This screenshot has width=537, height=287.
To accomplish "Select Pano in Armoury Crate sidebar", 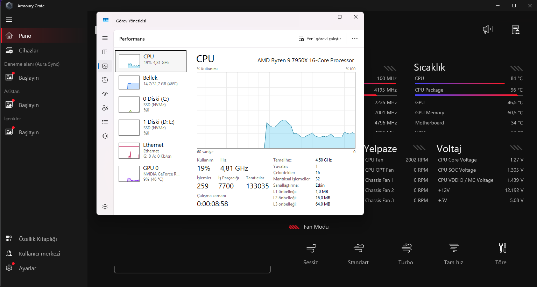I will [x=44, y=36].
